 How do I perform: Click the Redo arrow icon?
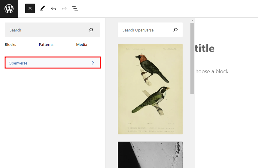tap(64, 8)
